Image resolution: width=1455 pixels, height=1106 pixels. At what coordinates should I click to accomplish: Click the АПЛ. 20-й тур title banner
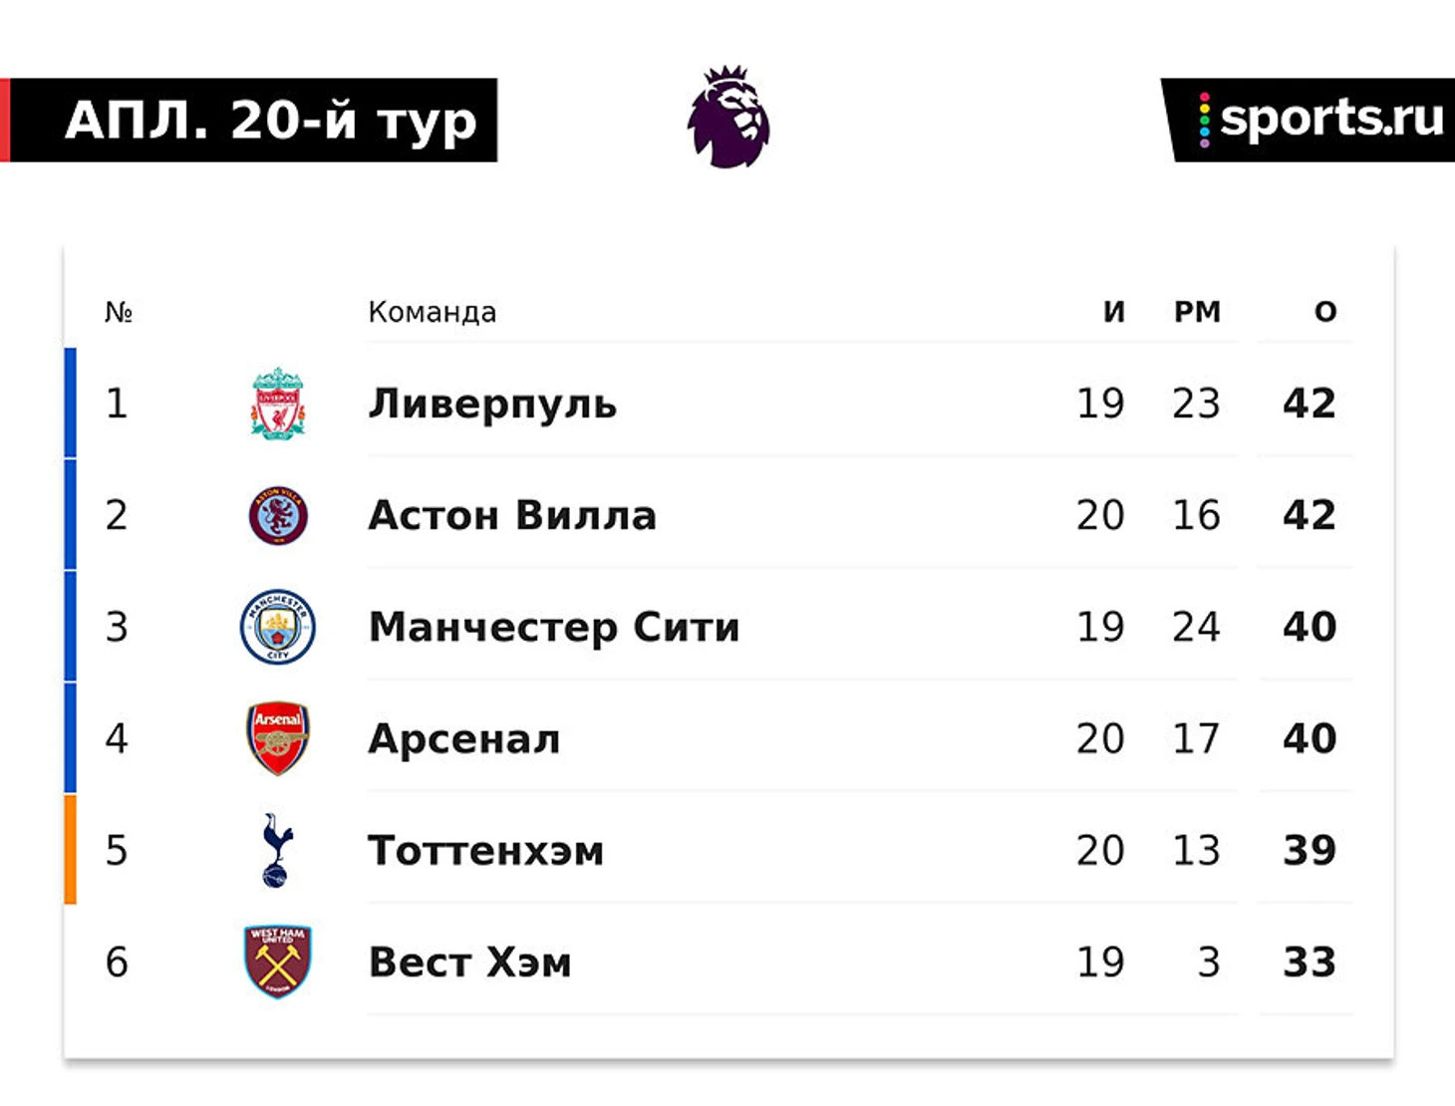tap(249, 120)
